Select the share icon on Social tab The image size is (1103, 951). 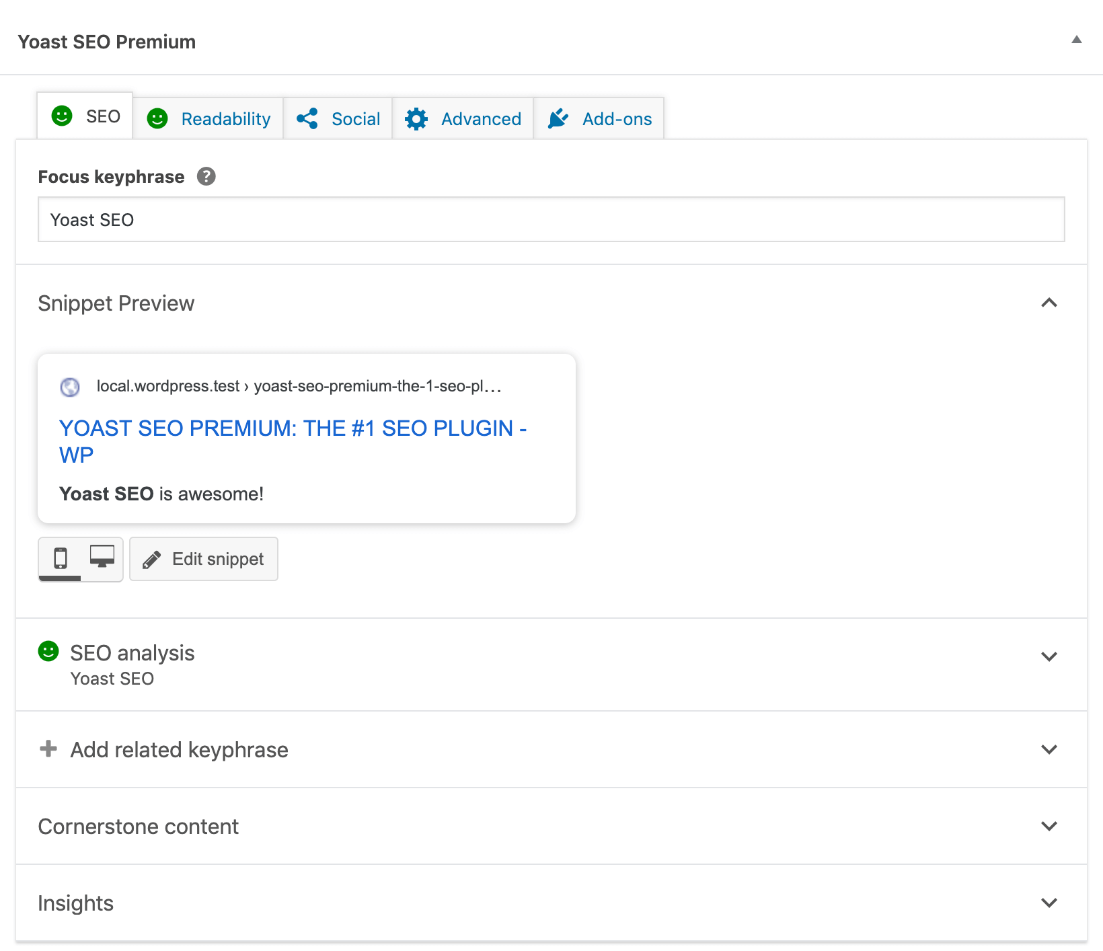(308, 118)
